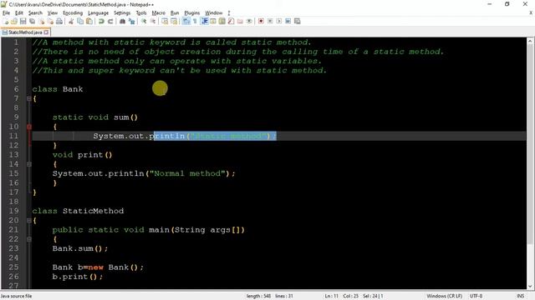Toggle synchronized vertical scrolling

tap(166, 21)
